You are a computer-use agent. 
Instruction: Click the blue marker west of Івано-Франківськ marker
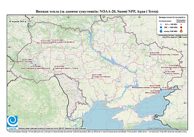click(32, 63)
